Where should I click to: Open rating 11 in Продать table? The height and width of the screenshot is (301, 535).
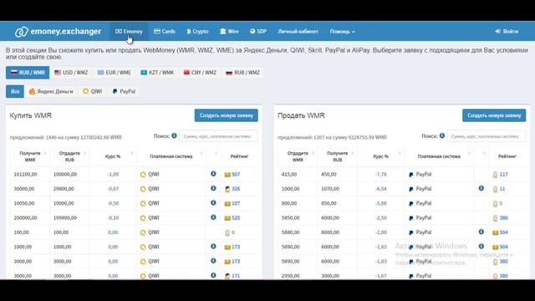[x=502, y=189]
